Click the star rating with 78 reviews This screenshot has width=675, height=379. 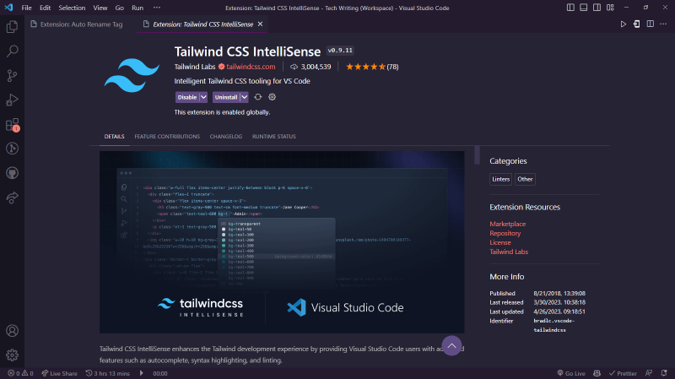pyautogui.click(x=372, y=67)
